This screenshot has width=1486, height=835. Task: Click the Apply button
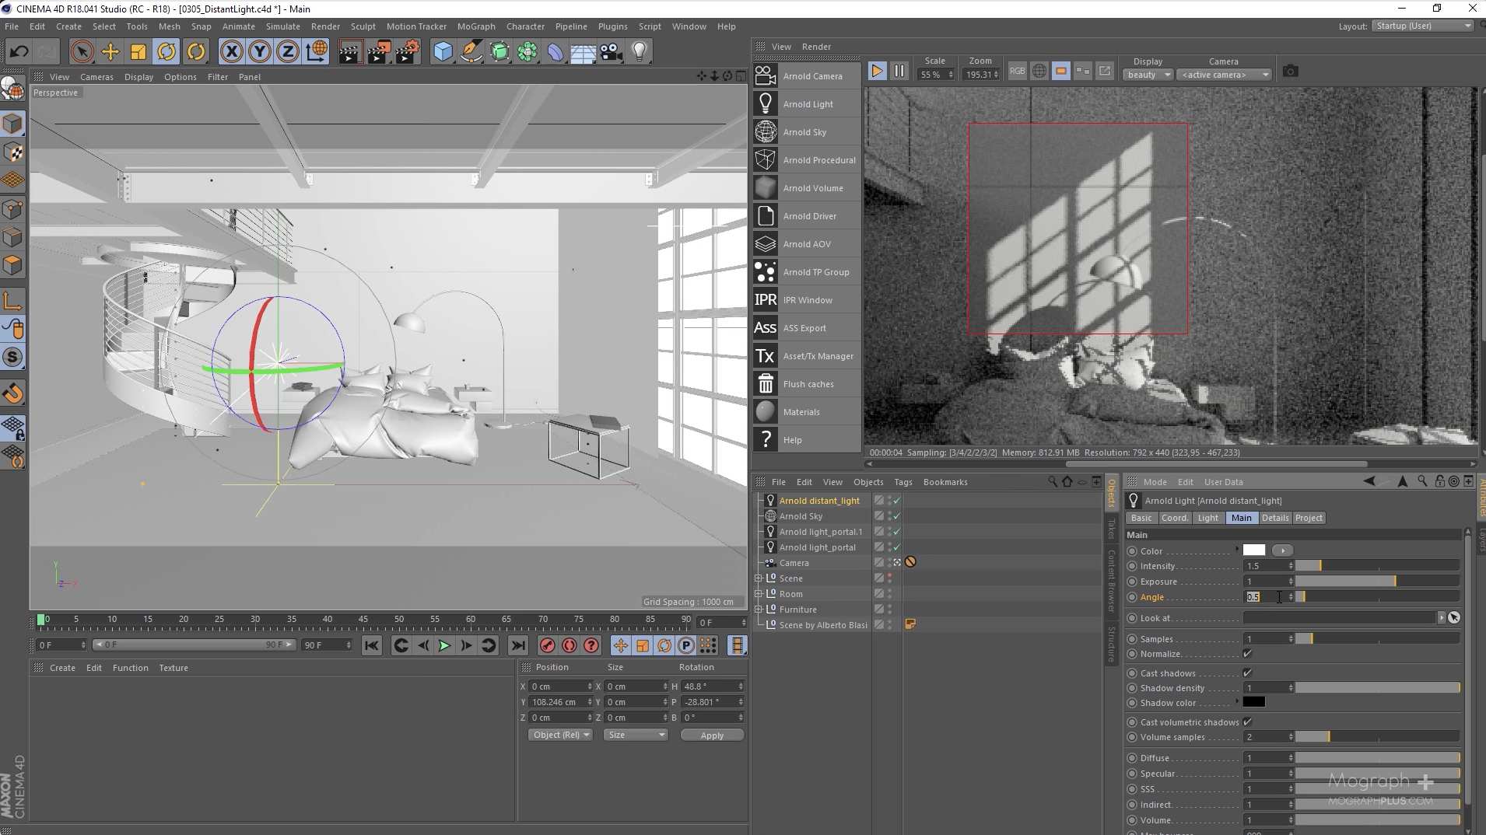coord(711,735)
